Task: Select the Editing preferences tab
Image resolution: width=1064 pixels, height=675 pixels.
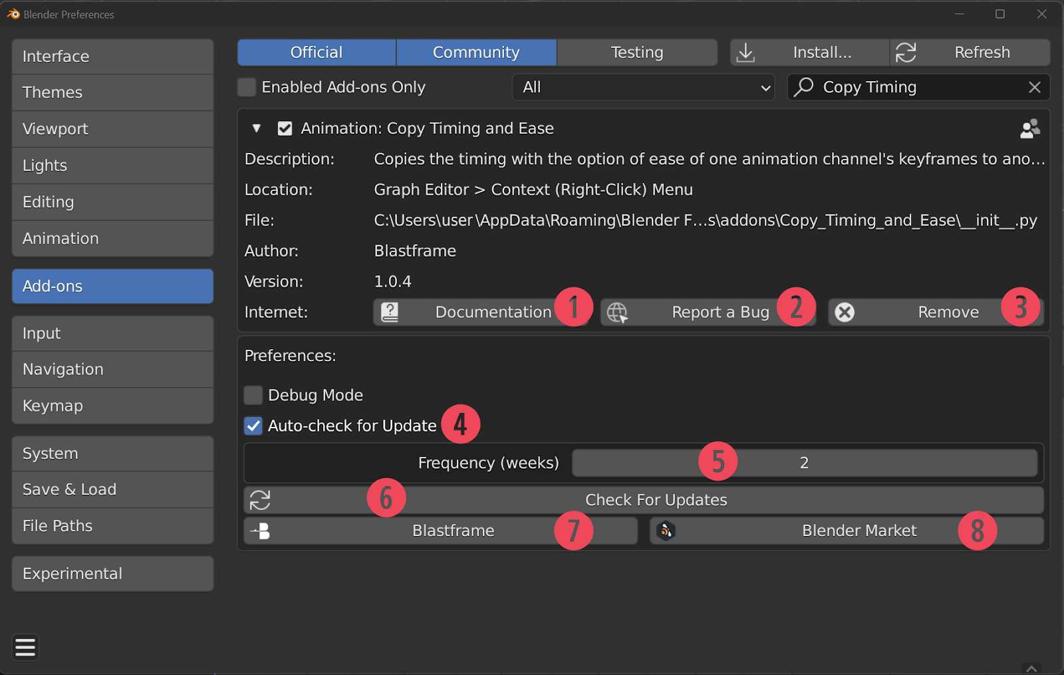Action: click(x=112, y=202)
